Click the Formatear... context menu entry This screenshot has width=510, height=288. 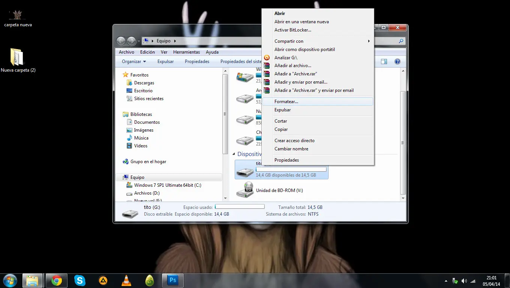318,102
